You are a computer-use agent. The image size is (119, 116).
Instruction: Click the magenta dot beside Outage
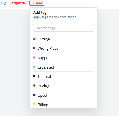click(34, 39)
